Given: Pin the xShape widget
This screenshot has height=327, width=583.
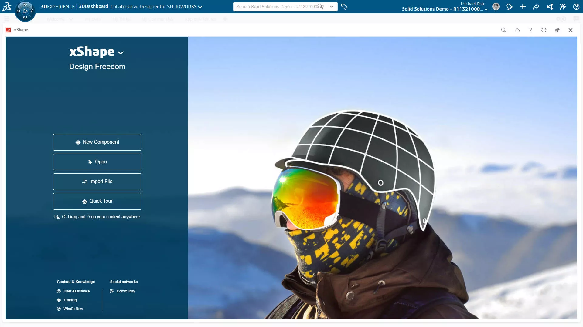Looking at the screenshot, I should 557,30.
